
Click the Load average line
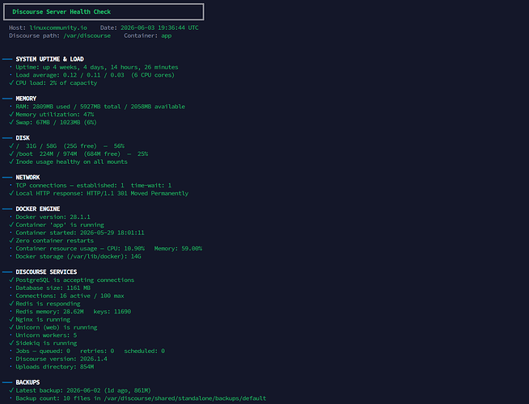pos(95,75)
